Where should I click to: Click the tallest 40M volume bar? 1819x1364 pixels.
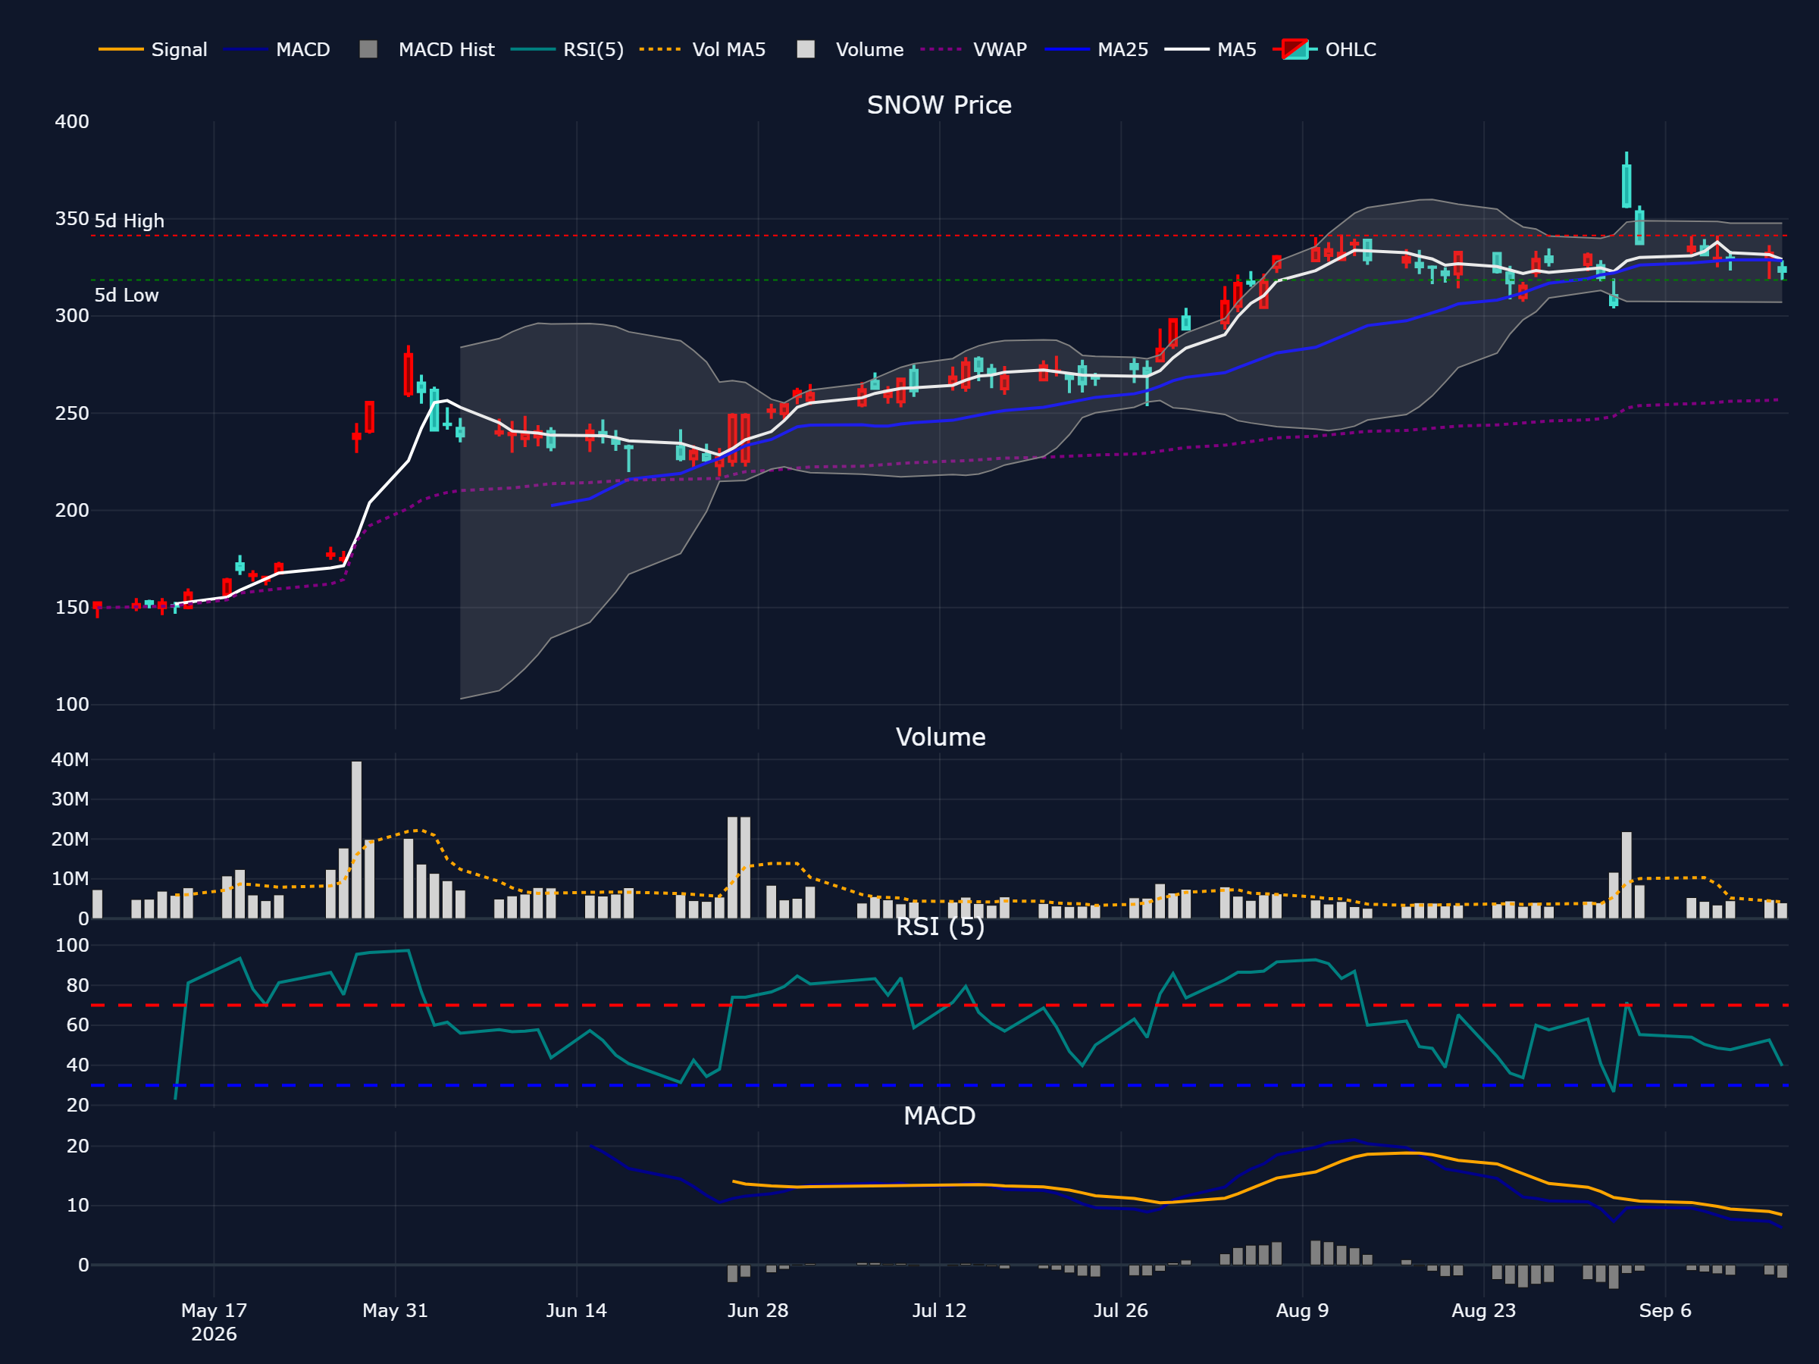point(356,840)
